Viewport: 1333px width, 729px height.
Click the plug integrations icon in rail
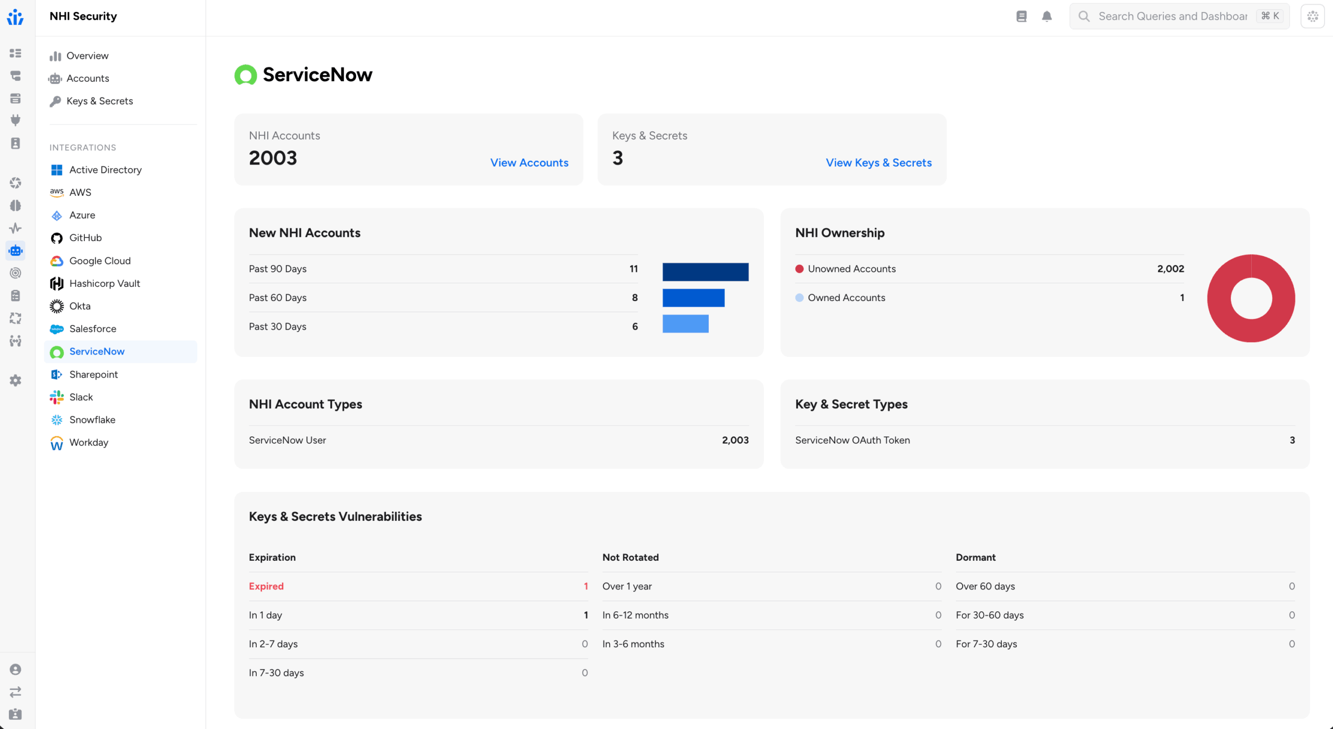click(x=16, y=120)
